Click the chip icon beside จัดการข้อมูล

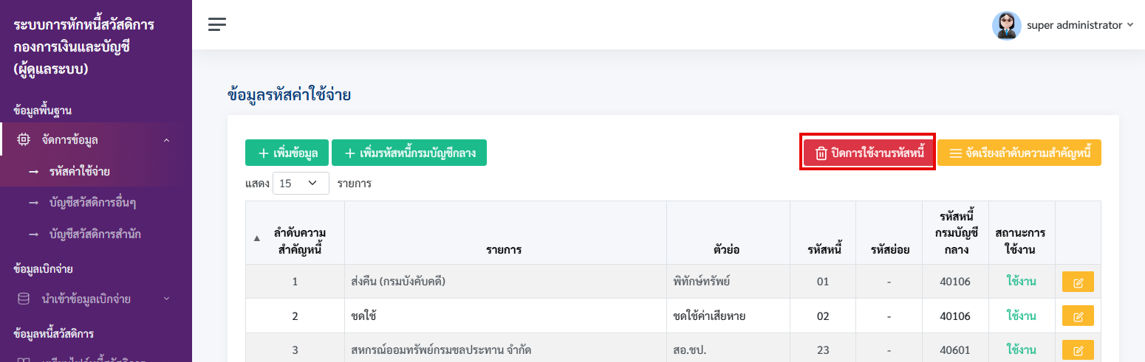tap(24, 139)
